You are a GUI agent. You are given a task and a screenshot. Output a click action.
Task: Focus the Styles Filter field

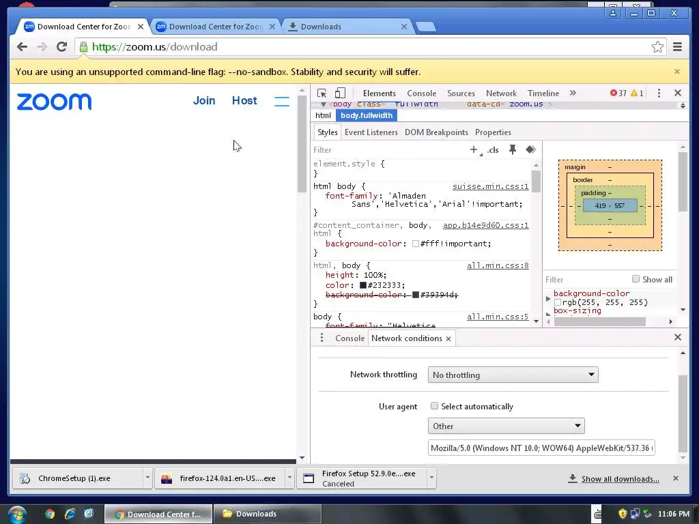(388, 150)
